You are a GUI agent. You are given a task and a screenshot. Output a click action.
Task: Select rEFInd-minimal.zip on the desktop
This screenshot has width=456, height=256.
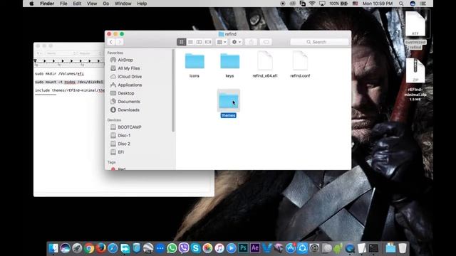(415, 79)
